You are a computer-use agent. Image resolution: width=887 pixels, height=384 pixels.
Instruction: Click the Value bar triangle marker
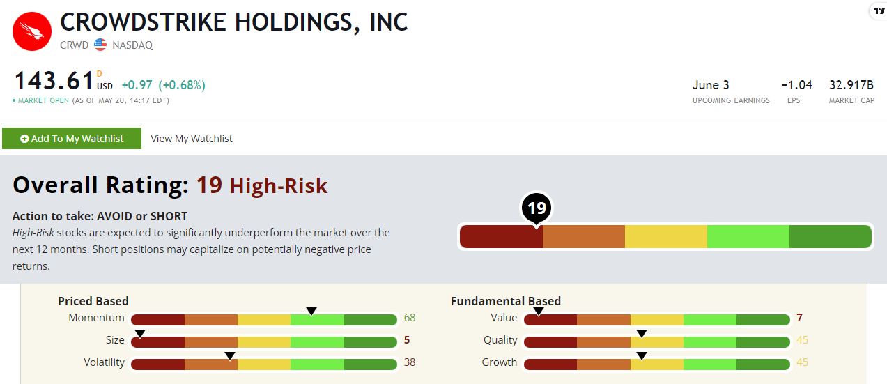(x=538, y=311)
